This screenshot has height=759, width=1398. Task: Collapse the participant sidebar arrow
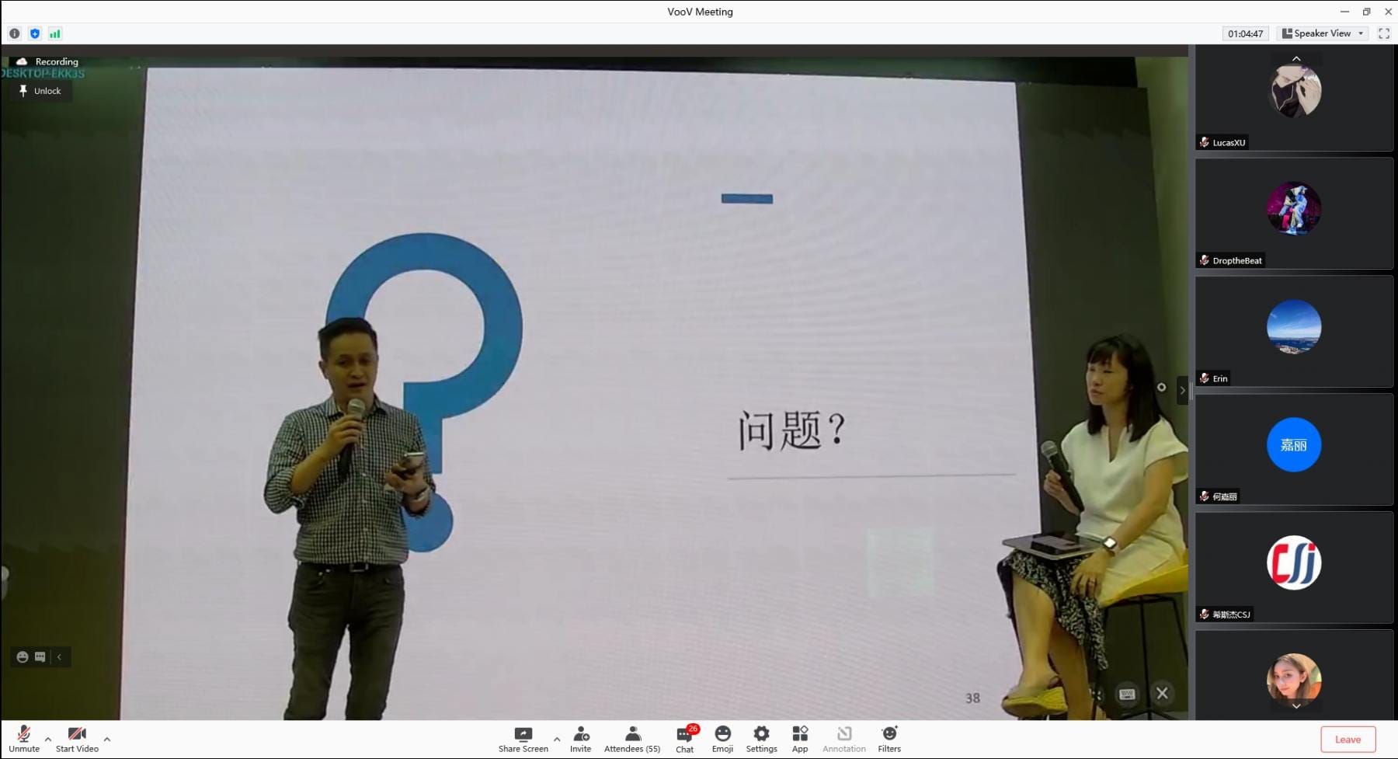pos(1182,391)
